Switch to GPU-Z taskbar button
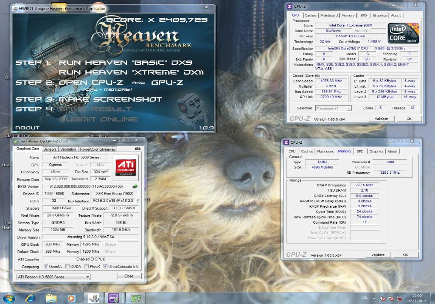 [x=135, y=298]
